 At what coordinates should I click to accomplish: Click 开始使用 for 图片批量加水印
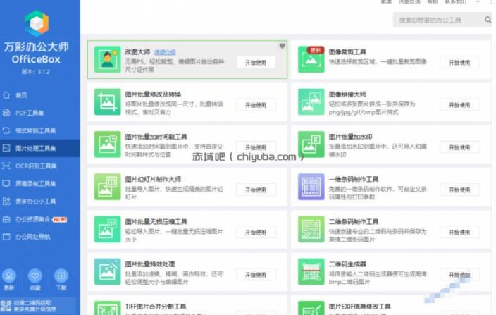459,147
